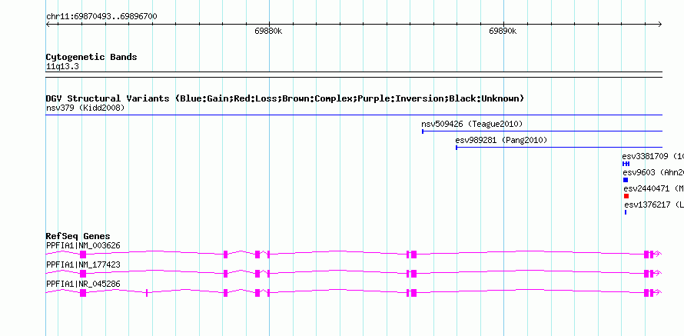
Task: Open variant esv2440471 label
Action: coord(646,188)
